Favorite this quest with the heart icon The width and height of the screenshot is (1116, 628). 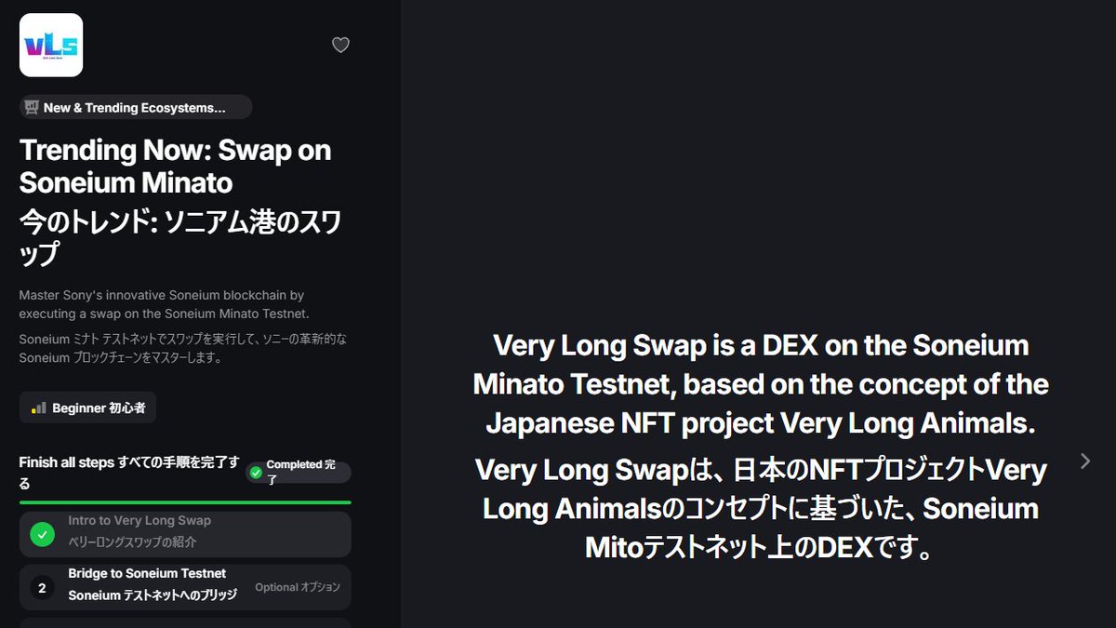pyautogui.click(x=341, y=45)
